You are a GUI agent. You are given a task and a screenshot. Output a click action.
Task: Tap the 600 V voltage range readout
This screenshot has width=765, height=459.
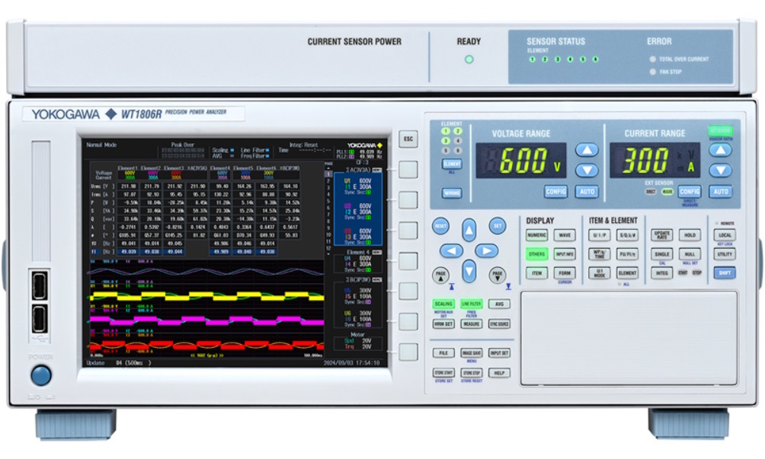tap(521, 161)
